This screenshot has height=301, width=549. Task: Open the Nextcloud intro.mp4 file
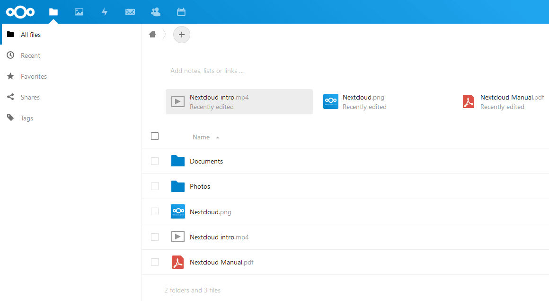pyautogui.click(x=219, y=237)
